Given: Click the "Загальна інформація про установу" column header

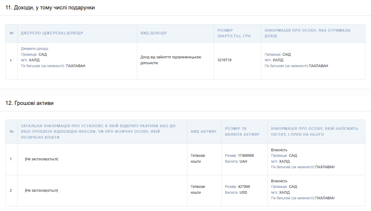Looking at the screenshot, I should click(98, 132).
